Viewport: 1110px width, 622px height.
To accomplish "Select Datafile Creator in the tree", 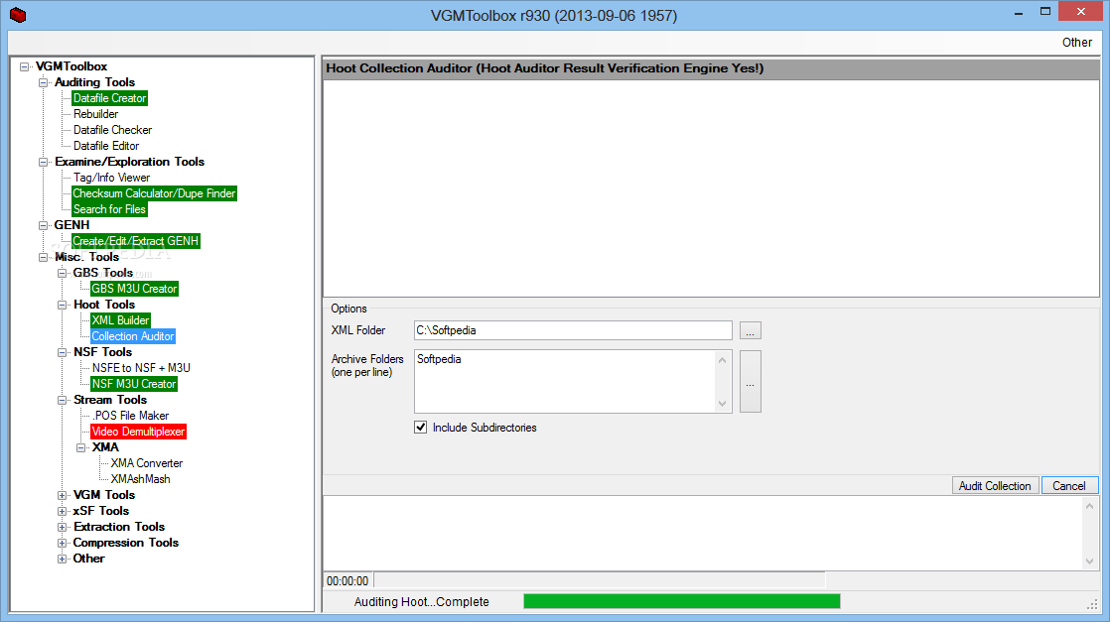I will pos(110,98).
